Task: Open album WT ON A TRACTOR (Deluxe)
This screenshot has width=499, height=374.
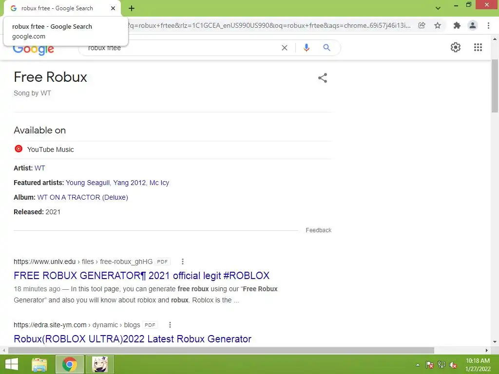Action: click(83, 197)
